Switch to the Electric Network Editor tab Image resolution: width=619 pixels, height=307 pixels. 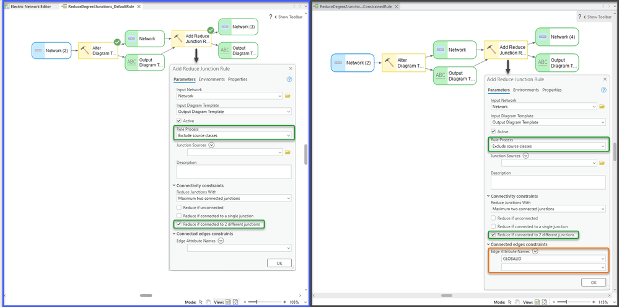point(31,7)
